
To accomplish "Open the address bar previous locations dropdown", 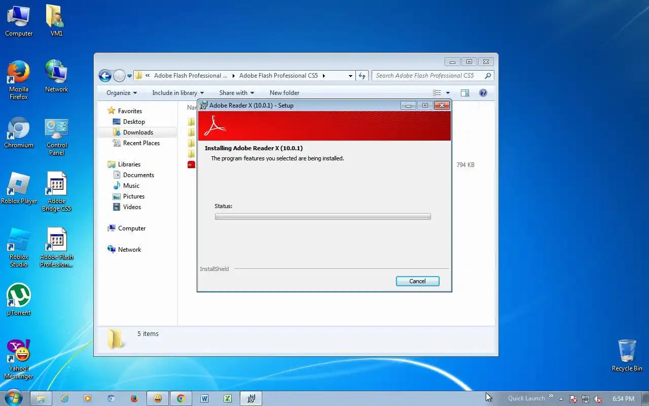I will 350,76.
